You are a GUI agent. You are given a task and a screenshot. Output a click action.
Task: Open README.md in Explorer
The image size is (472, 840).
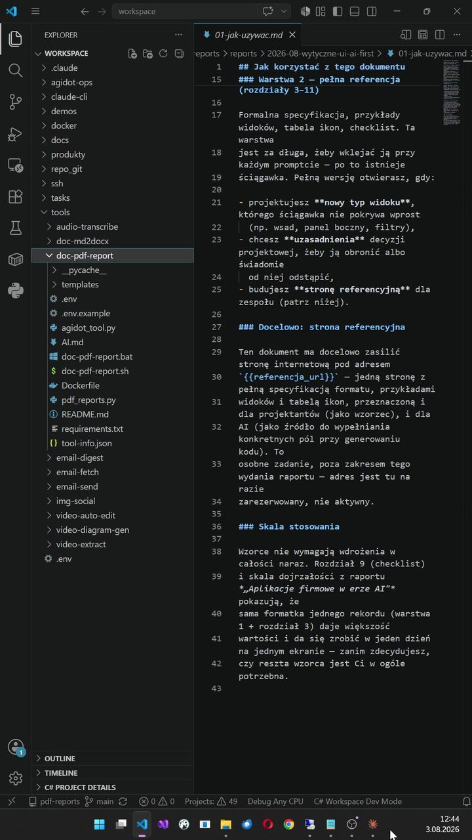(85, 414)
